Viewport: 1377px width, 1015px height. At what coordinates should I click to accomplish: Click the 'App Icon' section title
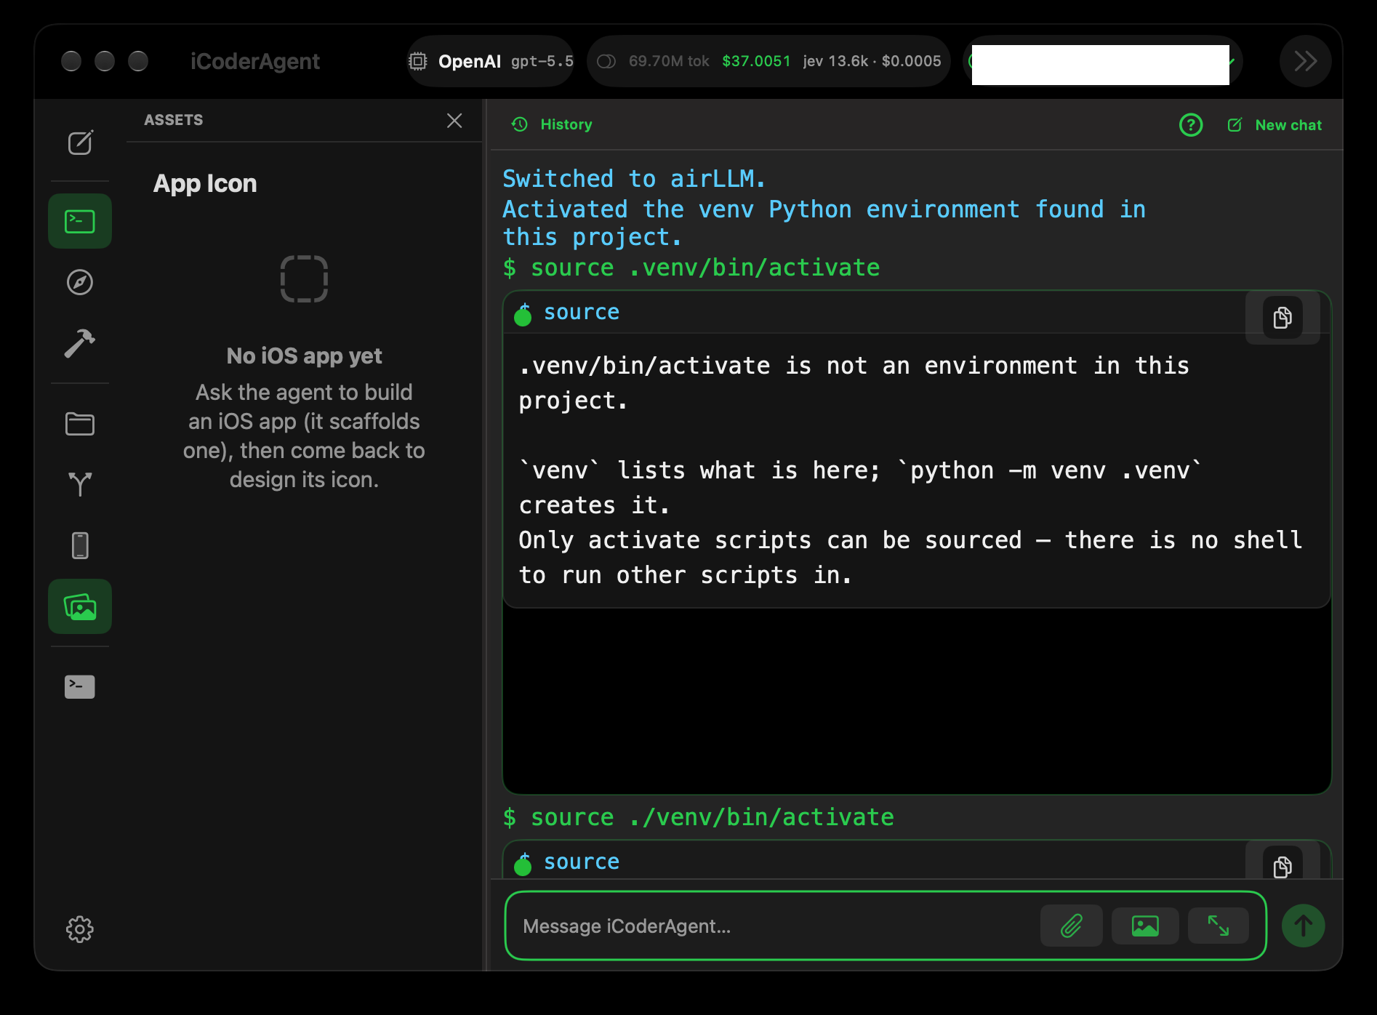[205, 183]
